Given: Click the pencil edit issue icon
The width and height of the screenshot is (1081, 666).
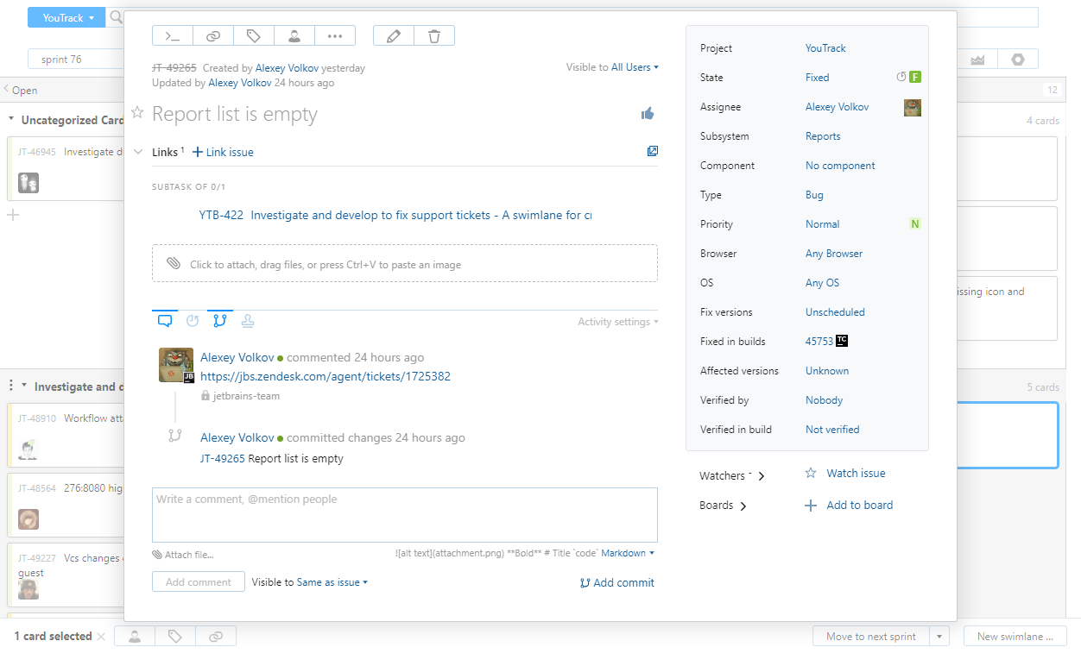Looking at the screenshot, I should tap(394, 36).
